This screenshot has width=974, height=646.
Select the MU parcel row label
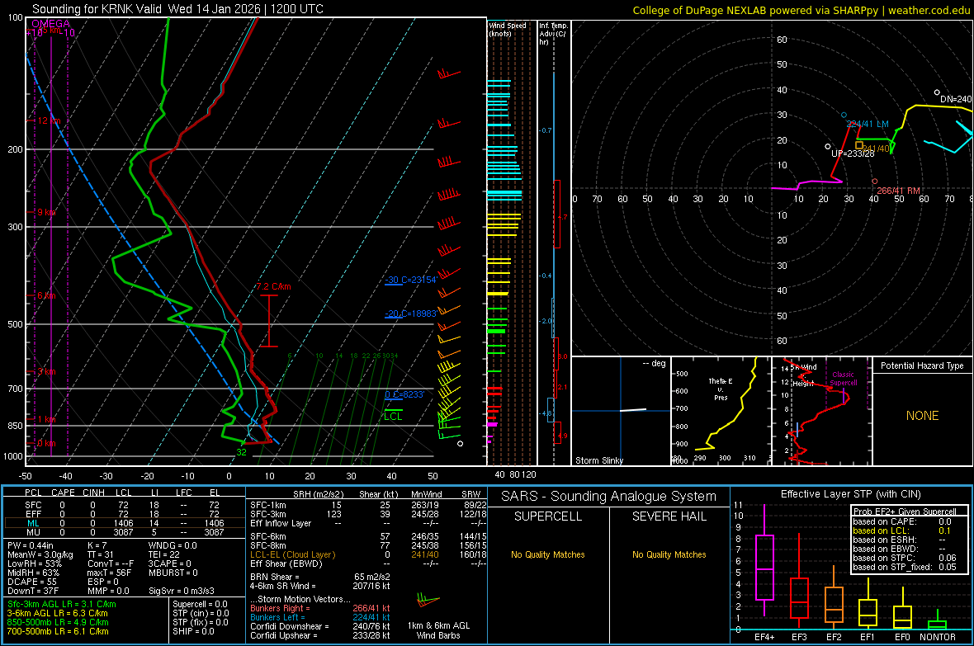pyautogui.click(x=33, y=532)
